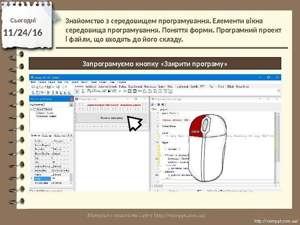Switch to the Pascal Script palette tab

(x=242, y=87)
